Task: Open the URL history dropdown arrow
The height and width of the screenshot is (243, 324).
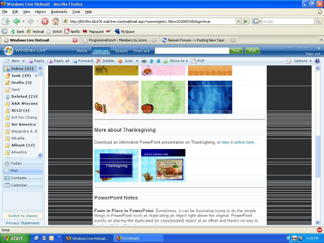Action: coord(239,21)
